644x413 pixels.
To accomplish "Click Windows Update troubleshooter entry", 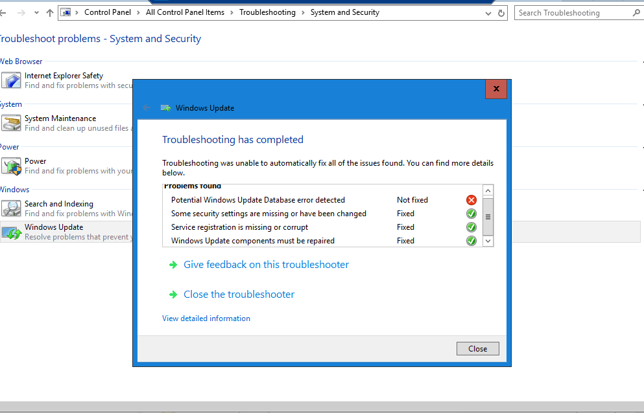I will tap(54, 227).
